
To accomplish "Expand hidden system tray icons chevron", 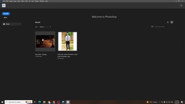I will click(160, 102).
